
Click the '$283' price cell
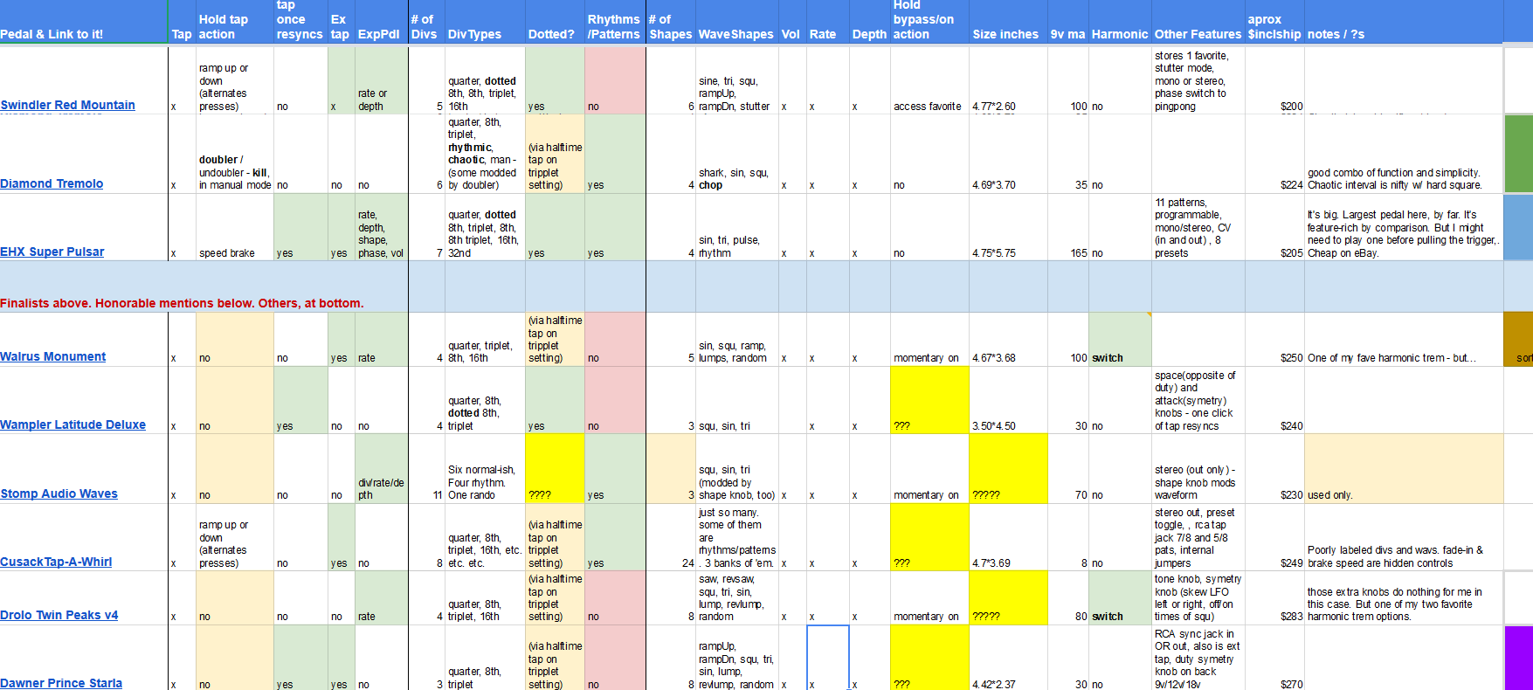coord(1274,597)
